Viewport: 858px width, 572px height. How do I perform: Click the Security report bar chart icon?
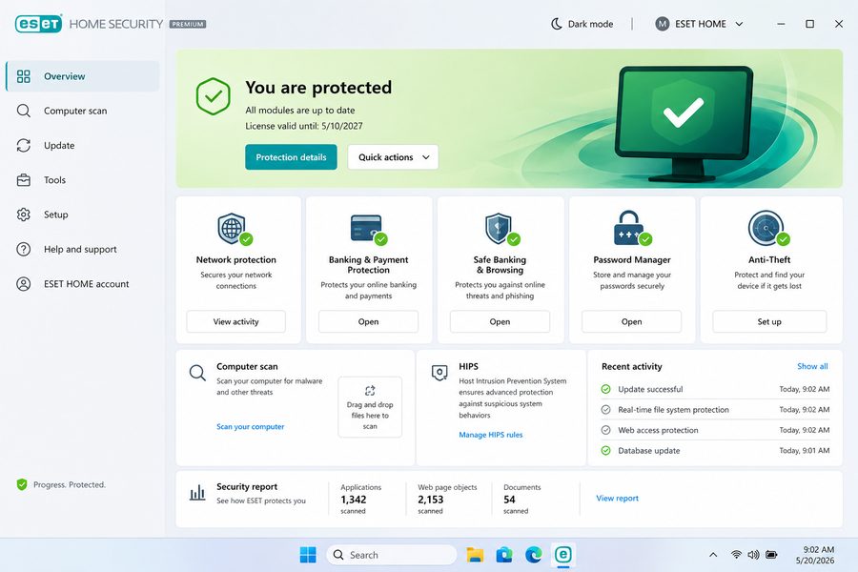click(197, 493)
